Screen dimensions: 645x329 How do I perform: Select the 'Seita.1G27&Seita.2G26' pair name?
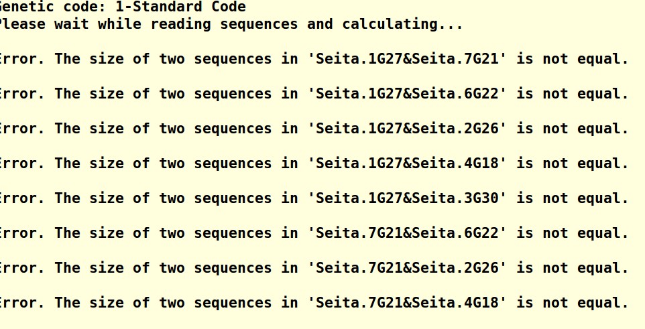(407, 128)
